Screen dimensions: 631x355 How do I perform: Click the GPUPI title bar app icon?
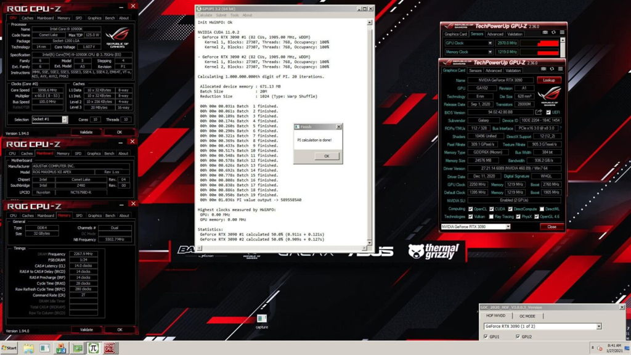[x=199, y=9]
